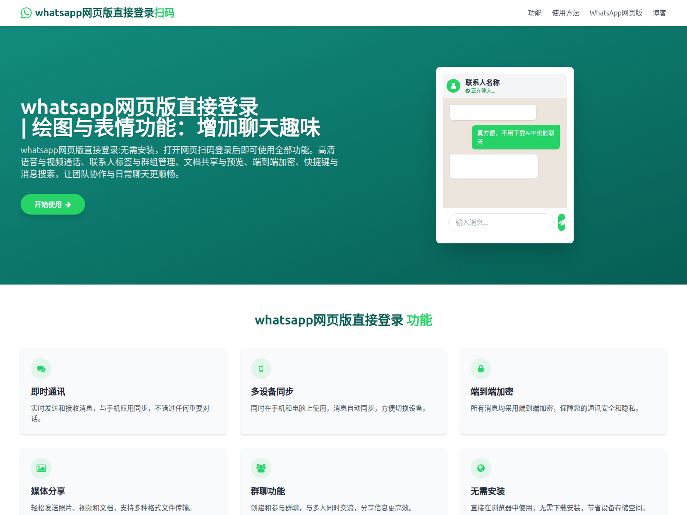Click the contact avatar icon in chat mockup
Viewport: 687px width, 515px height.
[453, 86]
